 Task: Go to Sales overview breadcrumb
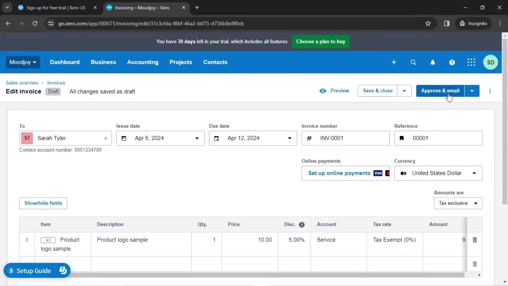pyautogui.click(x=22, y=83)
